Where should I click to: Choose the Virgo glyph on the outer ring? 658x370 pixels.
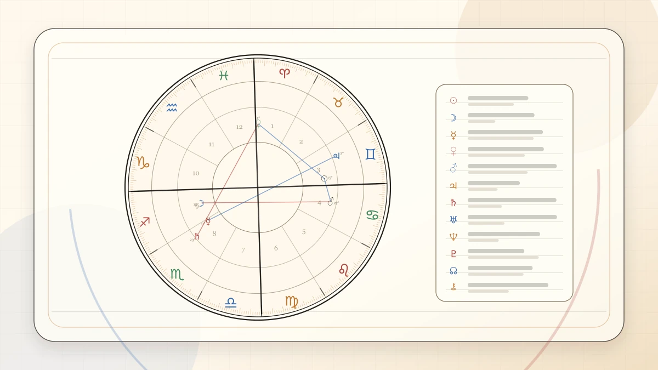click(292, 301)
